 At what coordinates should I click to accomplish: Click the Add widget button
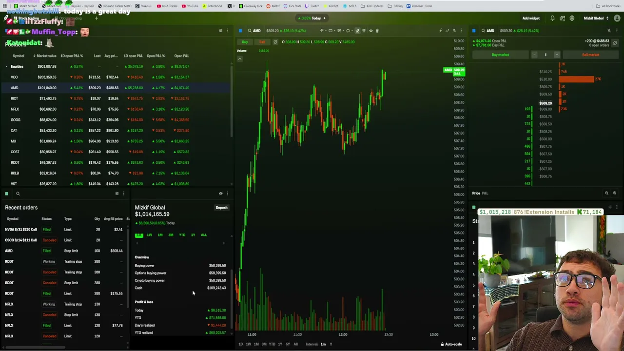(x=531, y=18)
